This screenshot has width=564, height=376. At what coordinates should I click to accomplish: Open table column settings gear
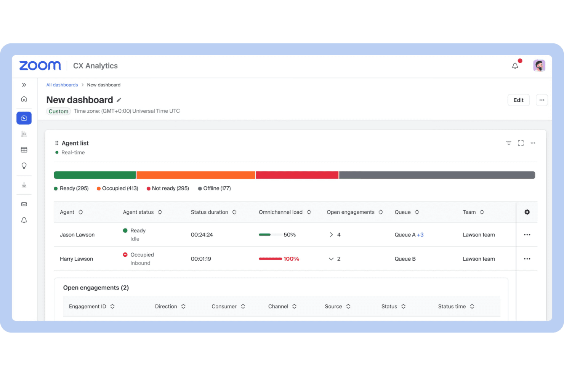527,212
